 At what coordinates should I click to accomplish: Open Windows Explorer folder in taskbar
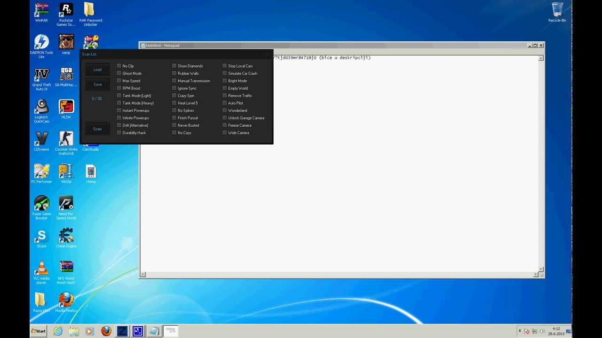[74, 331]
